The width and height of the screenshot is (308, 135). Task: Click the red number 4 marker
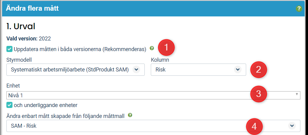point(254,126)
